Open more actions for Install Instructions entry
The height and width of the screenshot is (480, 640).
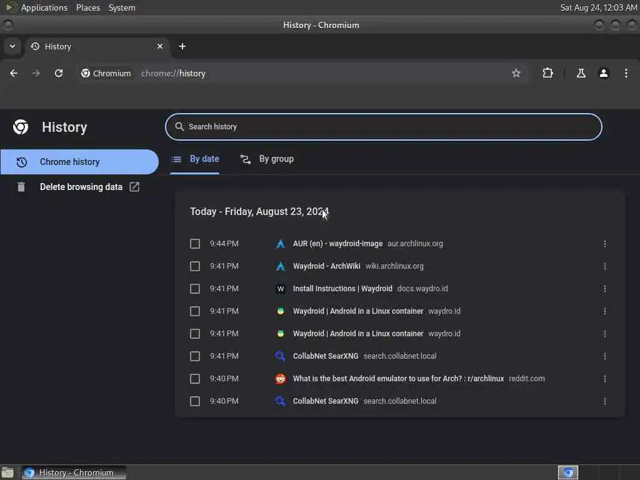(x=604, y=289)
